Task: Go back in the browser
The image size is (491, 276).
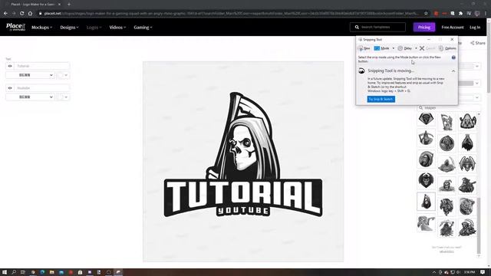Action: [5, 14]
